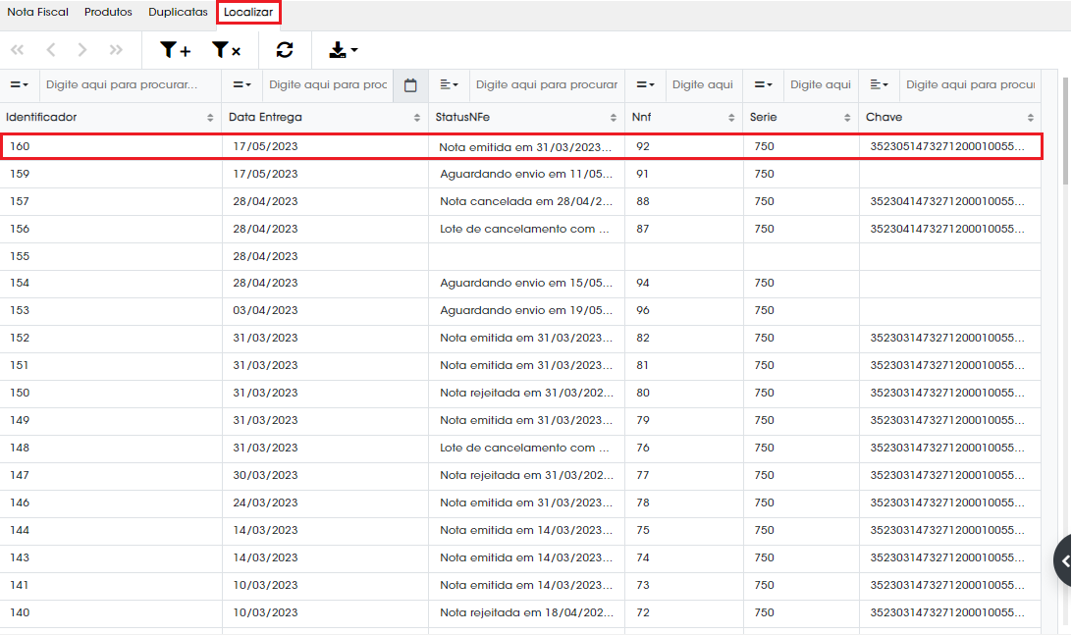Click the vertical scrollbar of the grid

pyautogui.click(x=1065, y=130)
